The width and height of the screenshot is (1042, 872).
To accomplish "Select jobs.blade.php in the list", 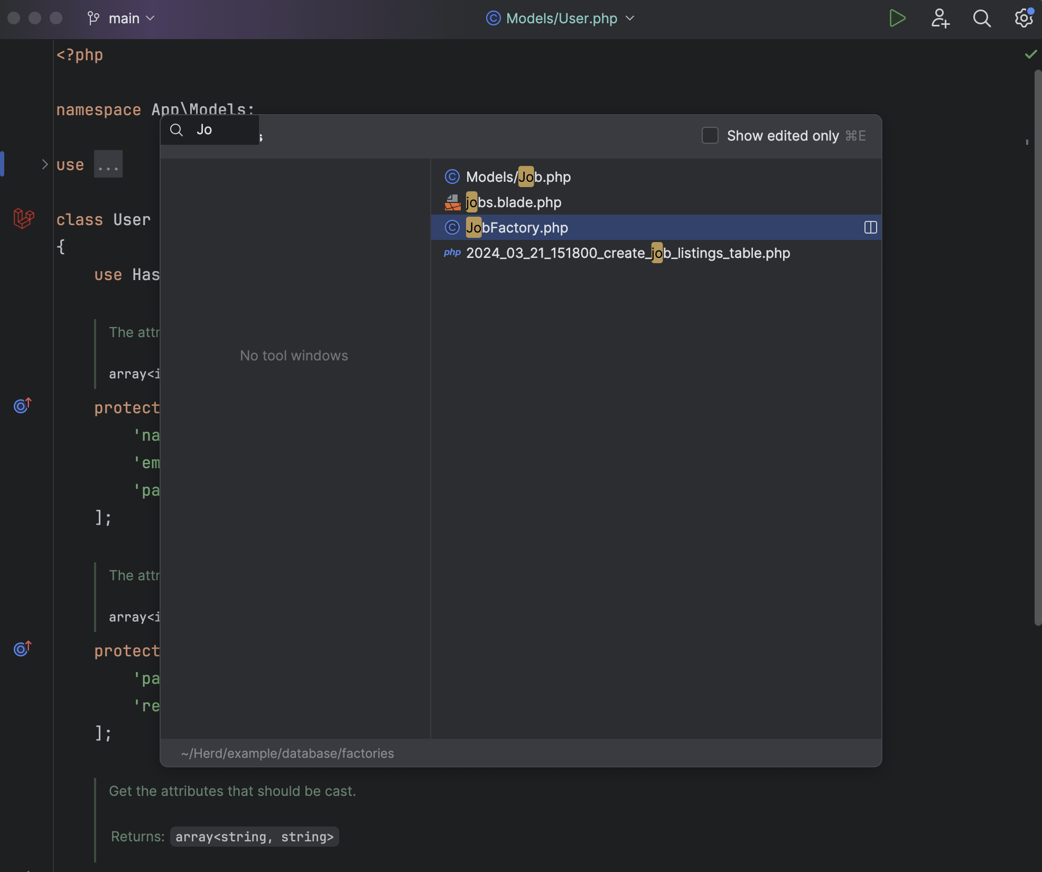I will pos(513,202).
